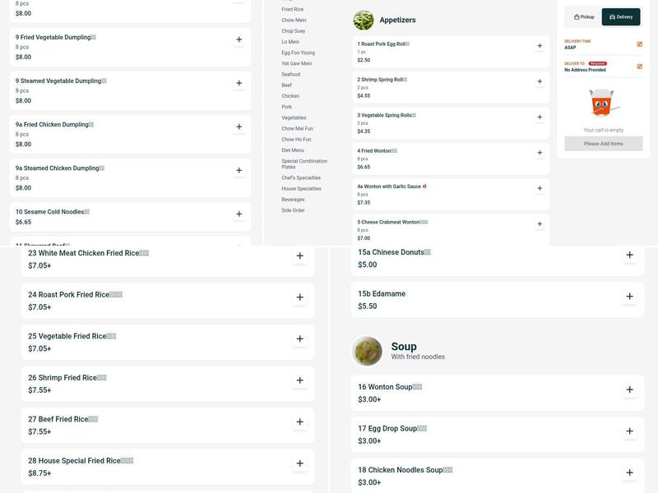Add Chinese Donuts to the order
The height and width of the screenshot is (493, 658).
629,255
